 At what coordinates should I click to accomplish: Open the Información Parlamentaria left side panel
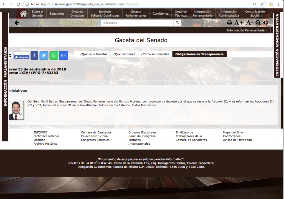(x=5, y=76)
